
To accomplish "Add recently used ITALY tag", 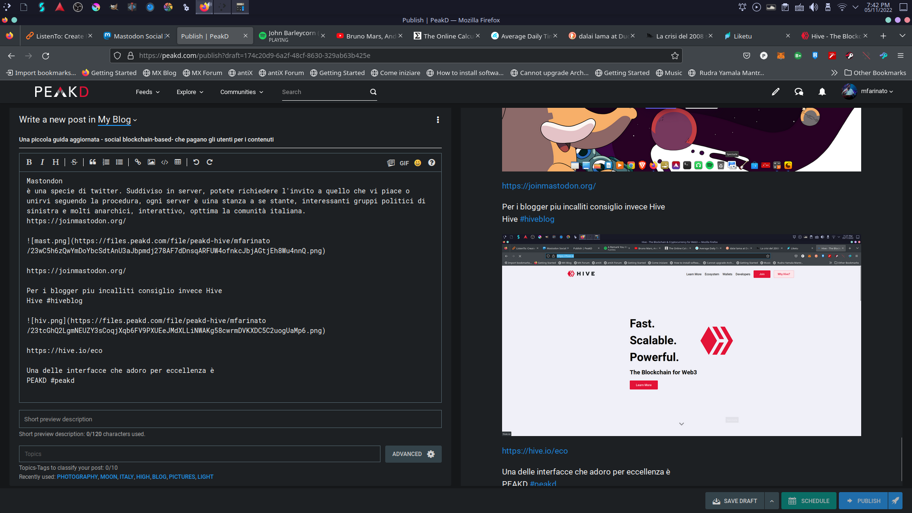I will point(126,477).
